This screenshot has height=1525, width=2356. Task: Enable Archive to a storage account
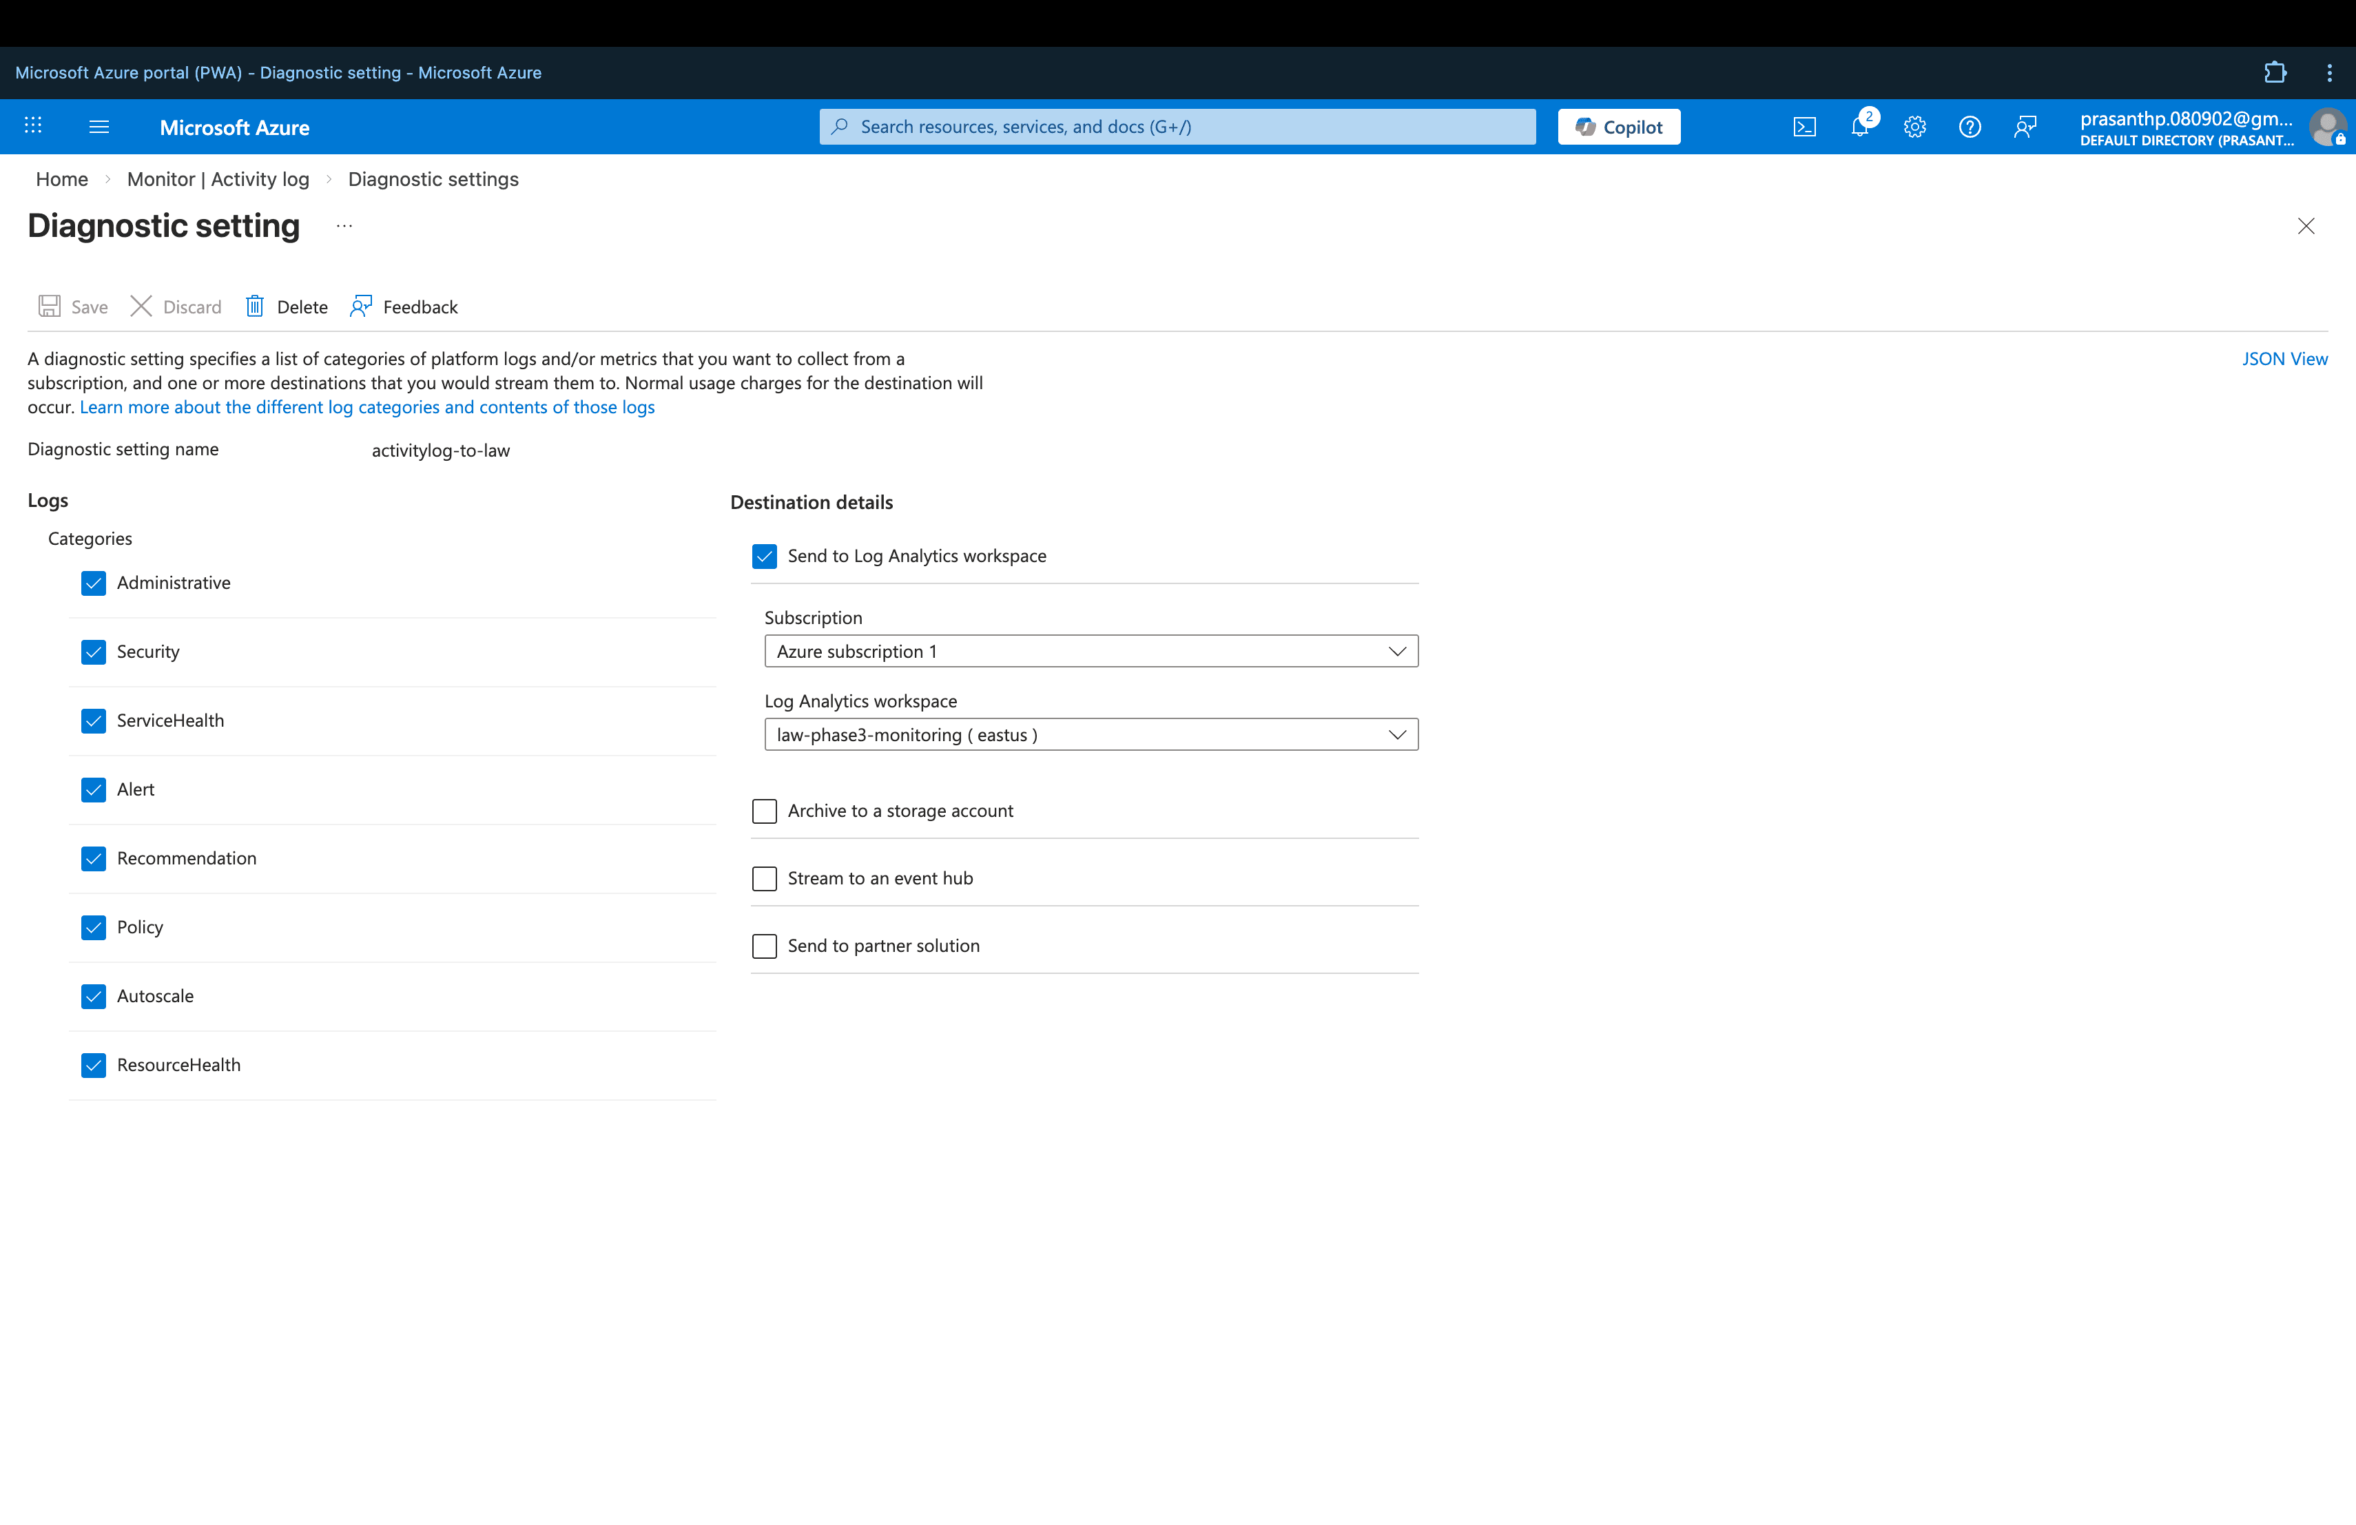point(763,811)
